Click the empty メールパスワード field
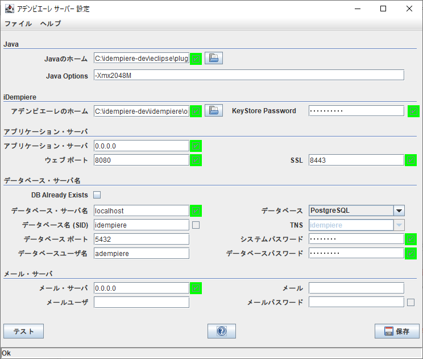Viewport: 423px width, 359px height. point(356,302)
